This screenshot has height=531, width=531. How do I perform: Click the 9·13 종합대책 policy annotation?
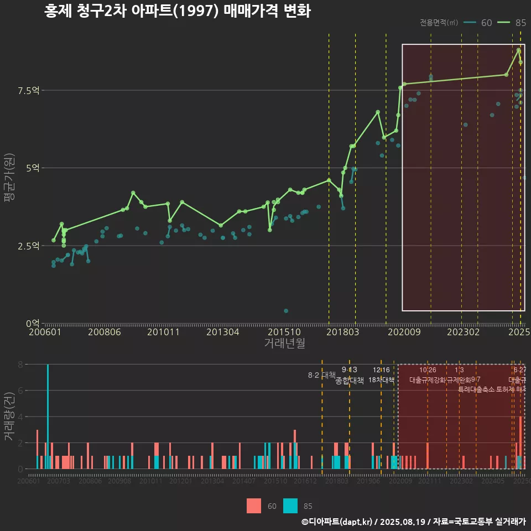click(350, 375)
